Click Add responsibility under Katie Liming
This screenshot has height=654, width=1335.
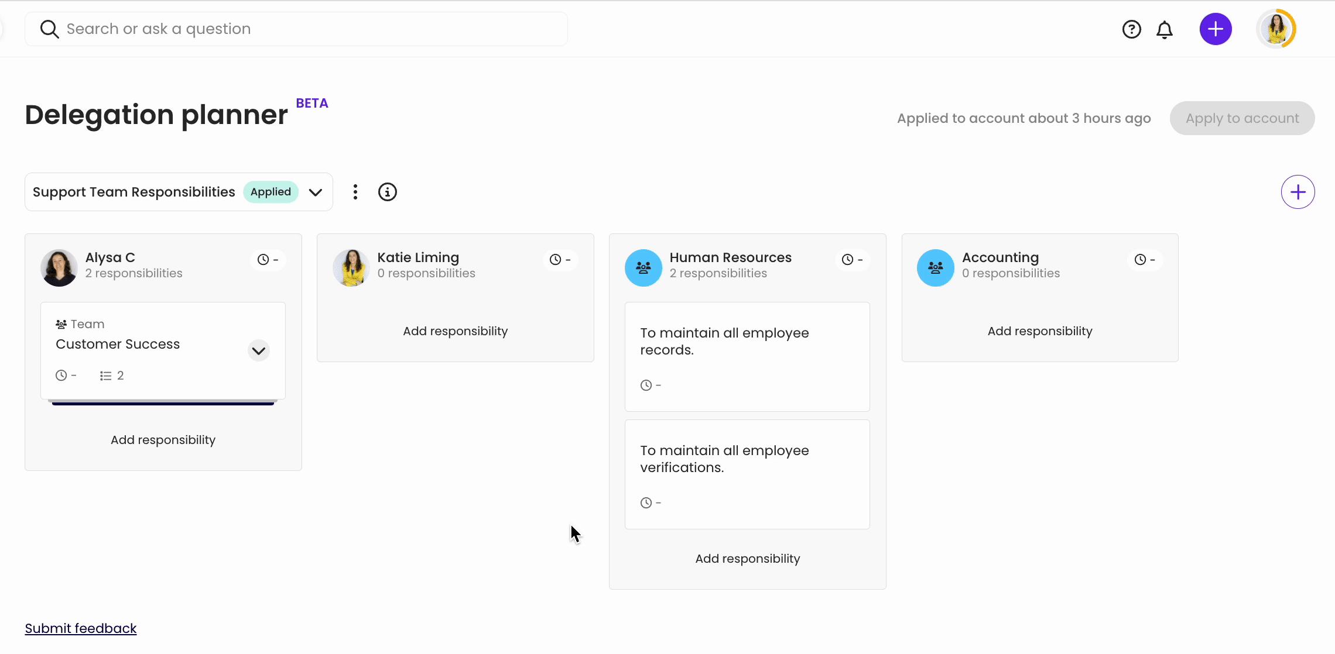[x=454, y=331]
